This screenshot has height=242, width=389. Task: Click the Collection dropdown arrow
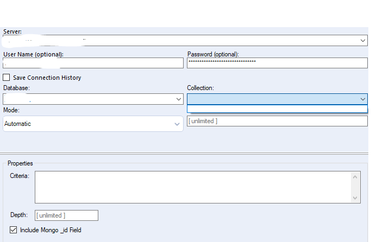point(362,99)
